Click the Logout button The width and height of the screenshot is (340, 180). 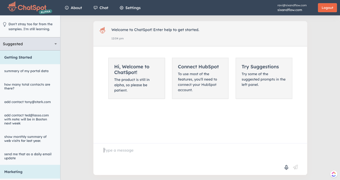[x=327, y=8]
